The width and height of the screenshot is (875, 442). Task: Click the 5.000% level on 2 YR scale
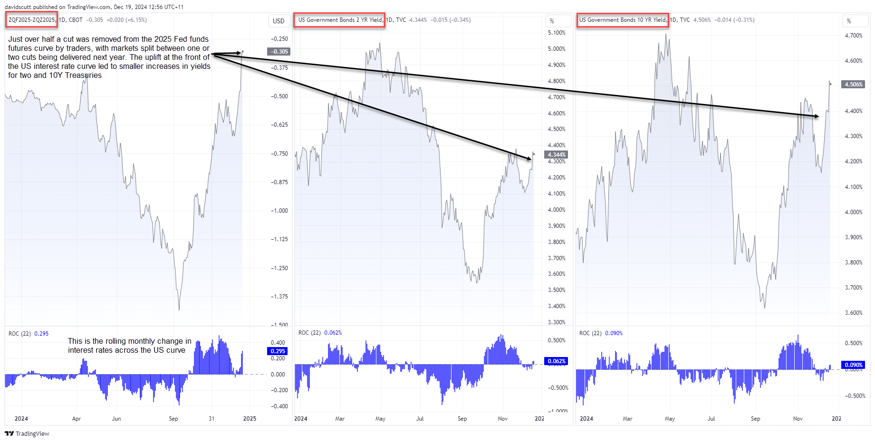pos(557,49)
